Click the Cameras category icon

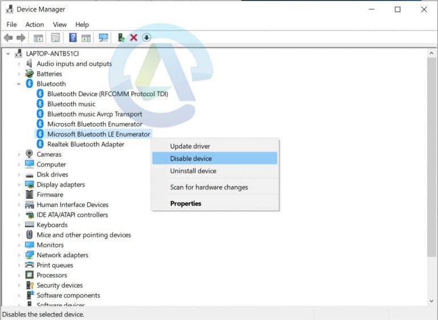29,154
